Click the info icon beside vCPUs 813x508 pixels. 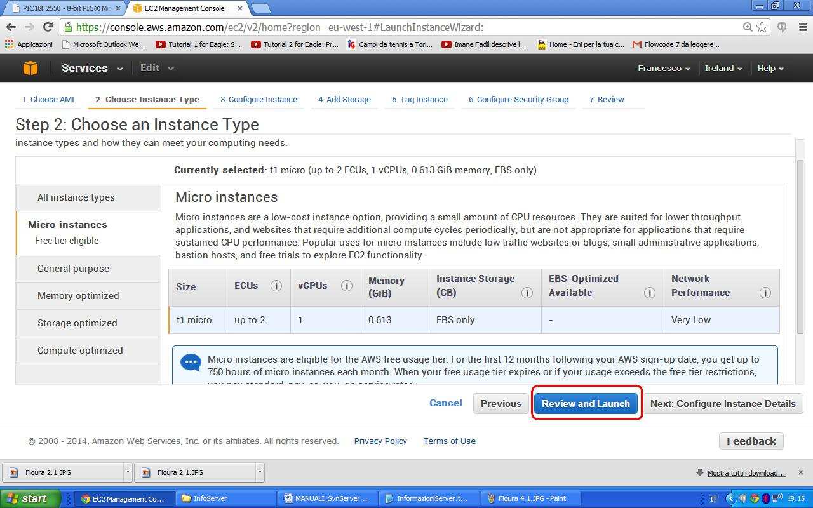click(346, 286)
